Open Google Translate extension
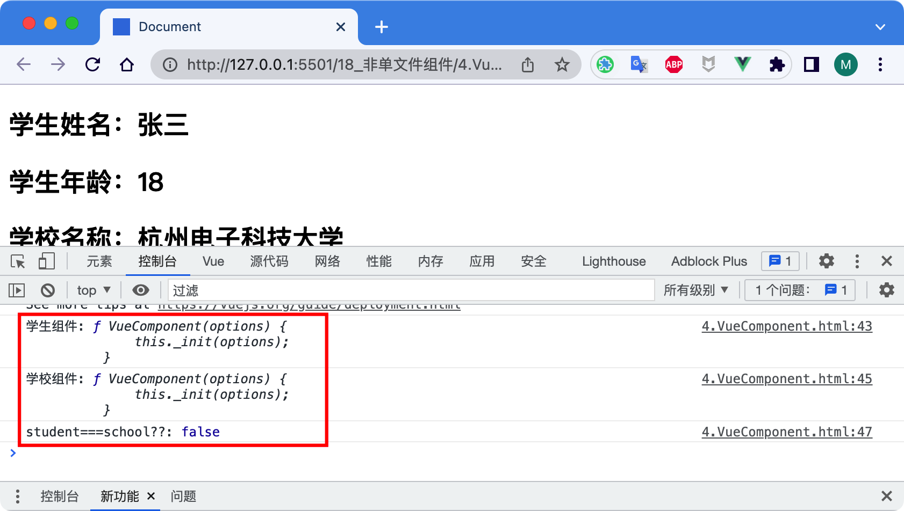Viewport: 904px width, 511px height. click(640, 65)
